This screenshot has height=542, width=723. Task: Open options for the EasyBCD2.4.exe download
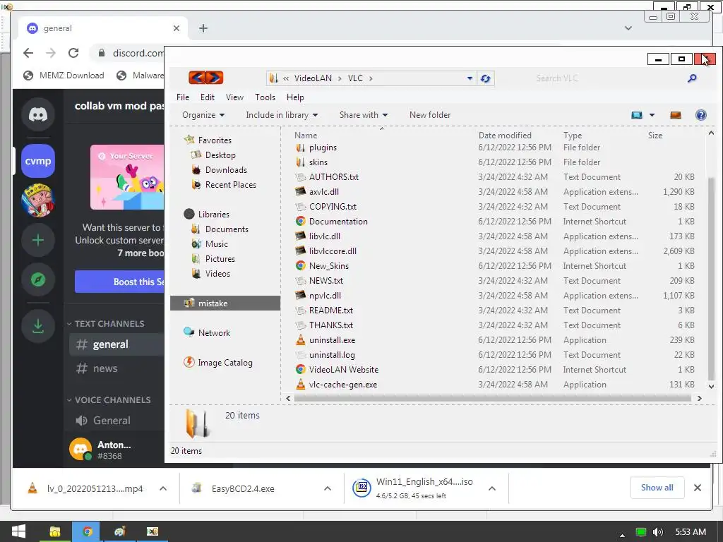(x=328, y=488)
